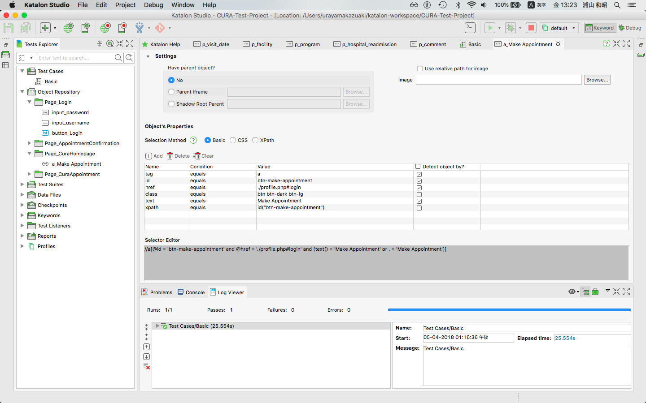
Task: Uncheck detect checkbox for the tag row
Action: [x=419, y=174]
